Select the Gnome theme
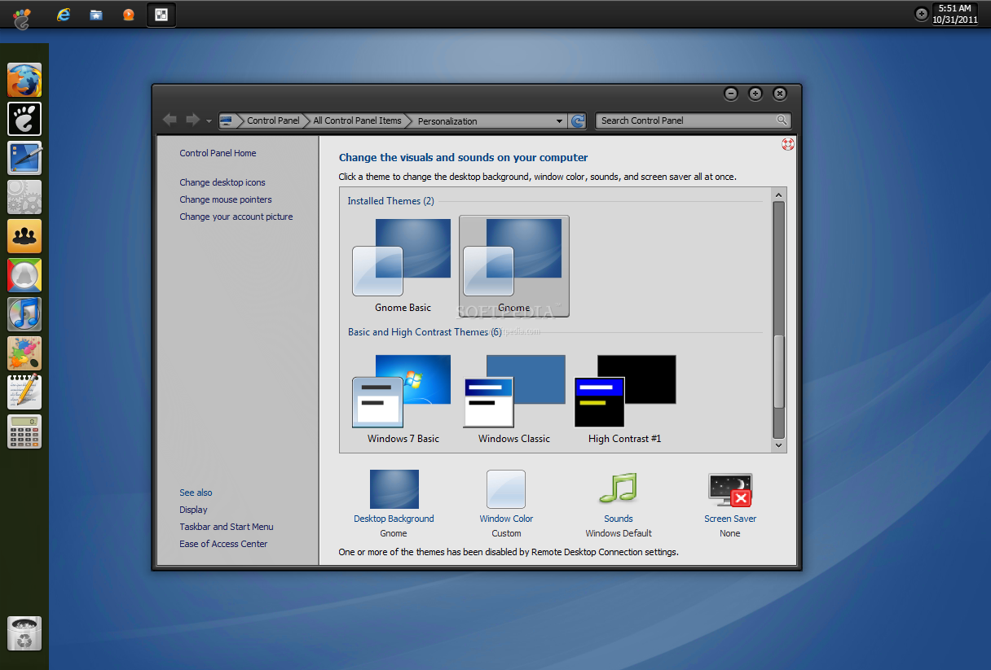The width and height of the screenshot is (991, 670). tap(513, 266)
